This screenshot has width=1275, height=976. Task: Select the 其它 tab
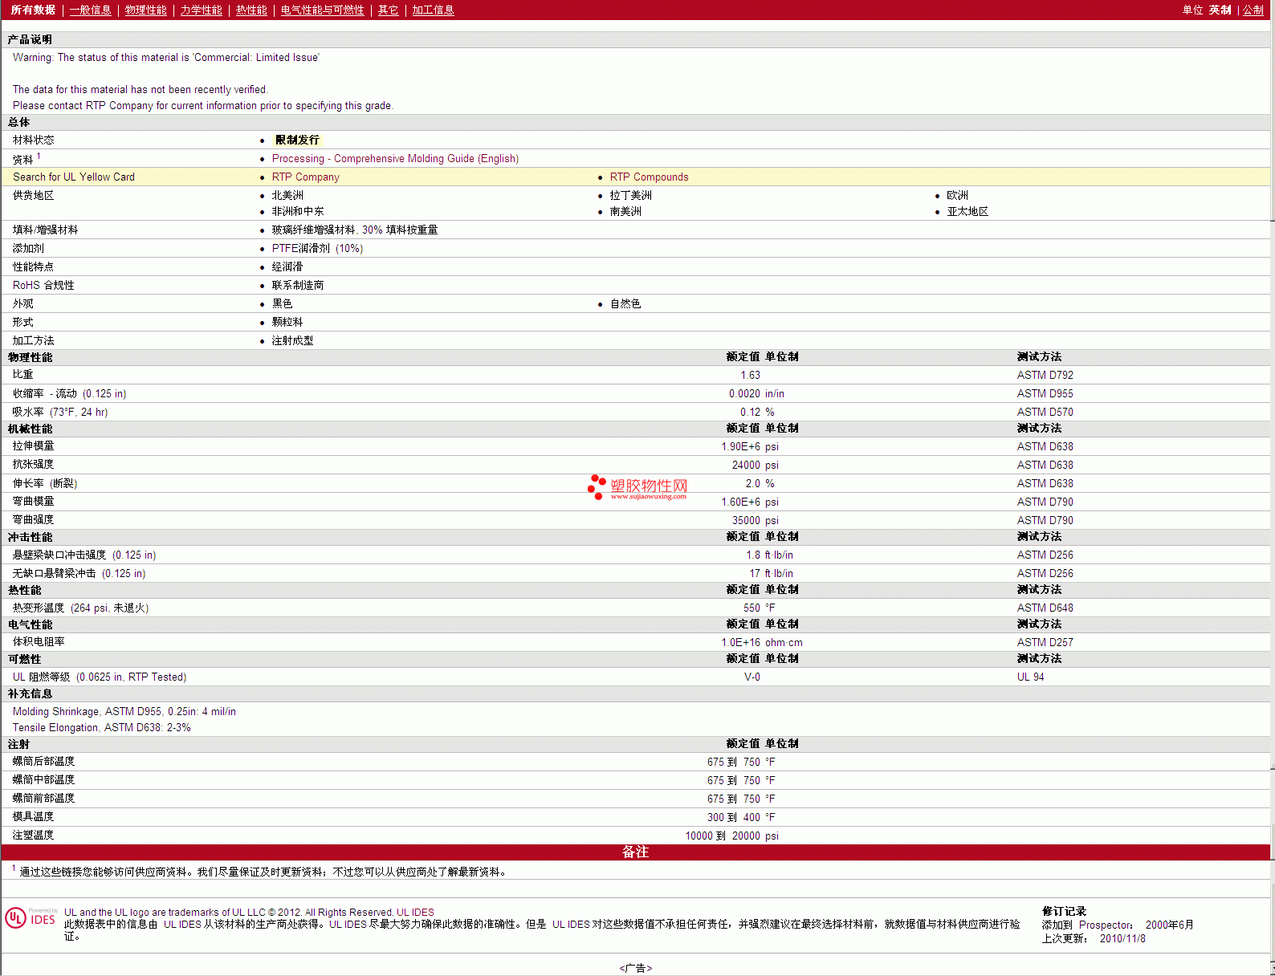click(388, 10)
